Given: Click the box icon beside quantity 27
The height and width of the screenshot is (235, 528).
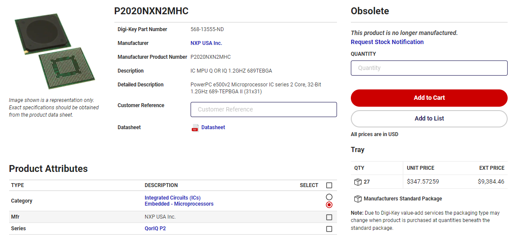Looking at the screenshot, I should pyautogui.click(x=358, y=182).
